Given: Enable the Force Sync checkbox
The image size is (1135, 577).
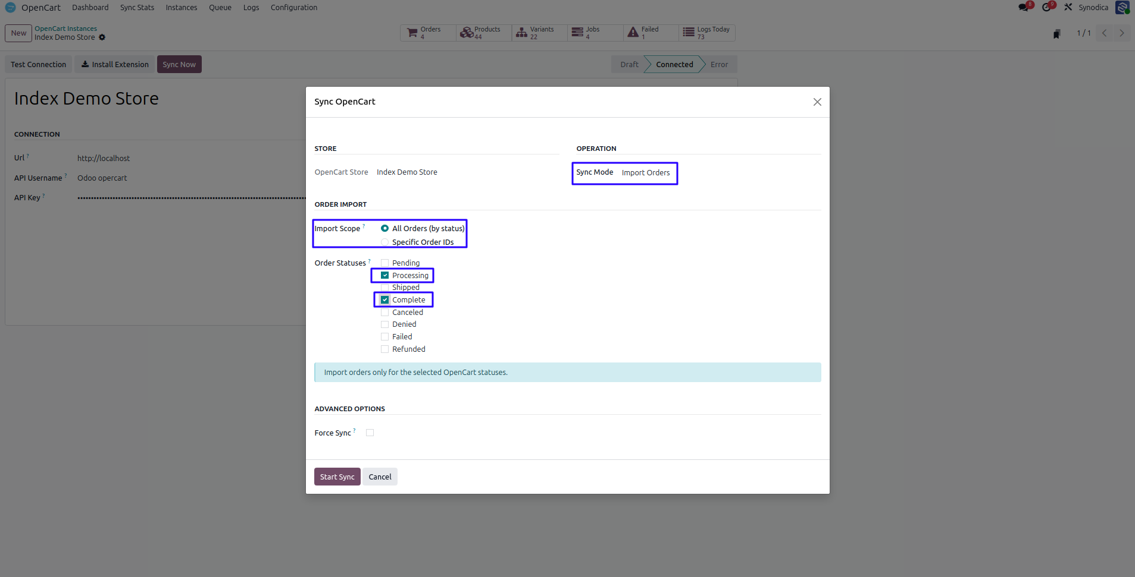Looking at the screenshot, I should (370, 433).
